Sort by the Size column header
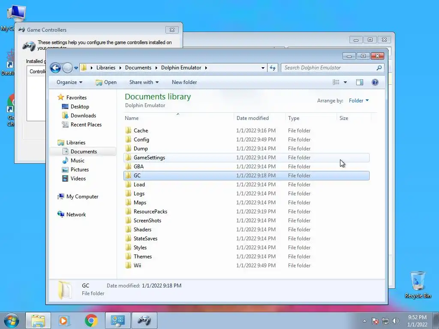Viewport: 439px width, 329px height. (x=354, y=118)
